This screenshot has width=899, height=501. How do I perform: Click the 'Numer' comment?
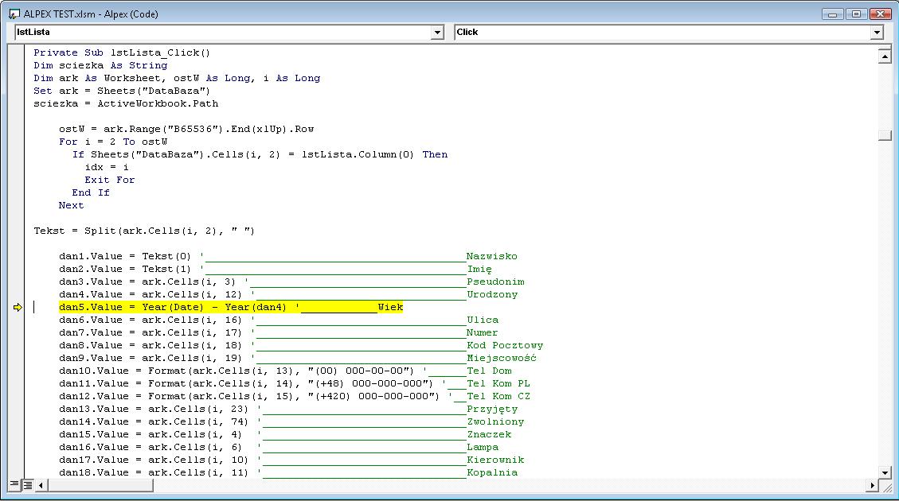tap(483, 332)
